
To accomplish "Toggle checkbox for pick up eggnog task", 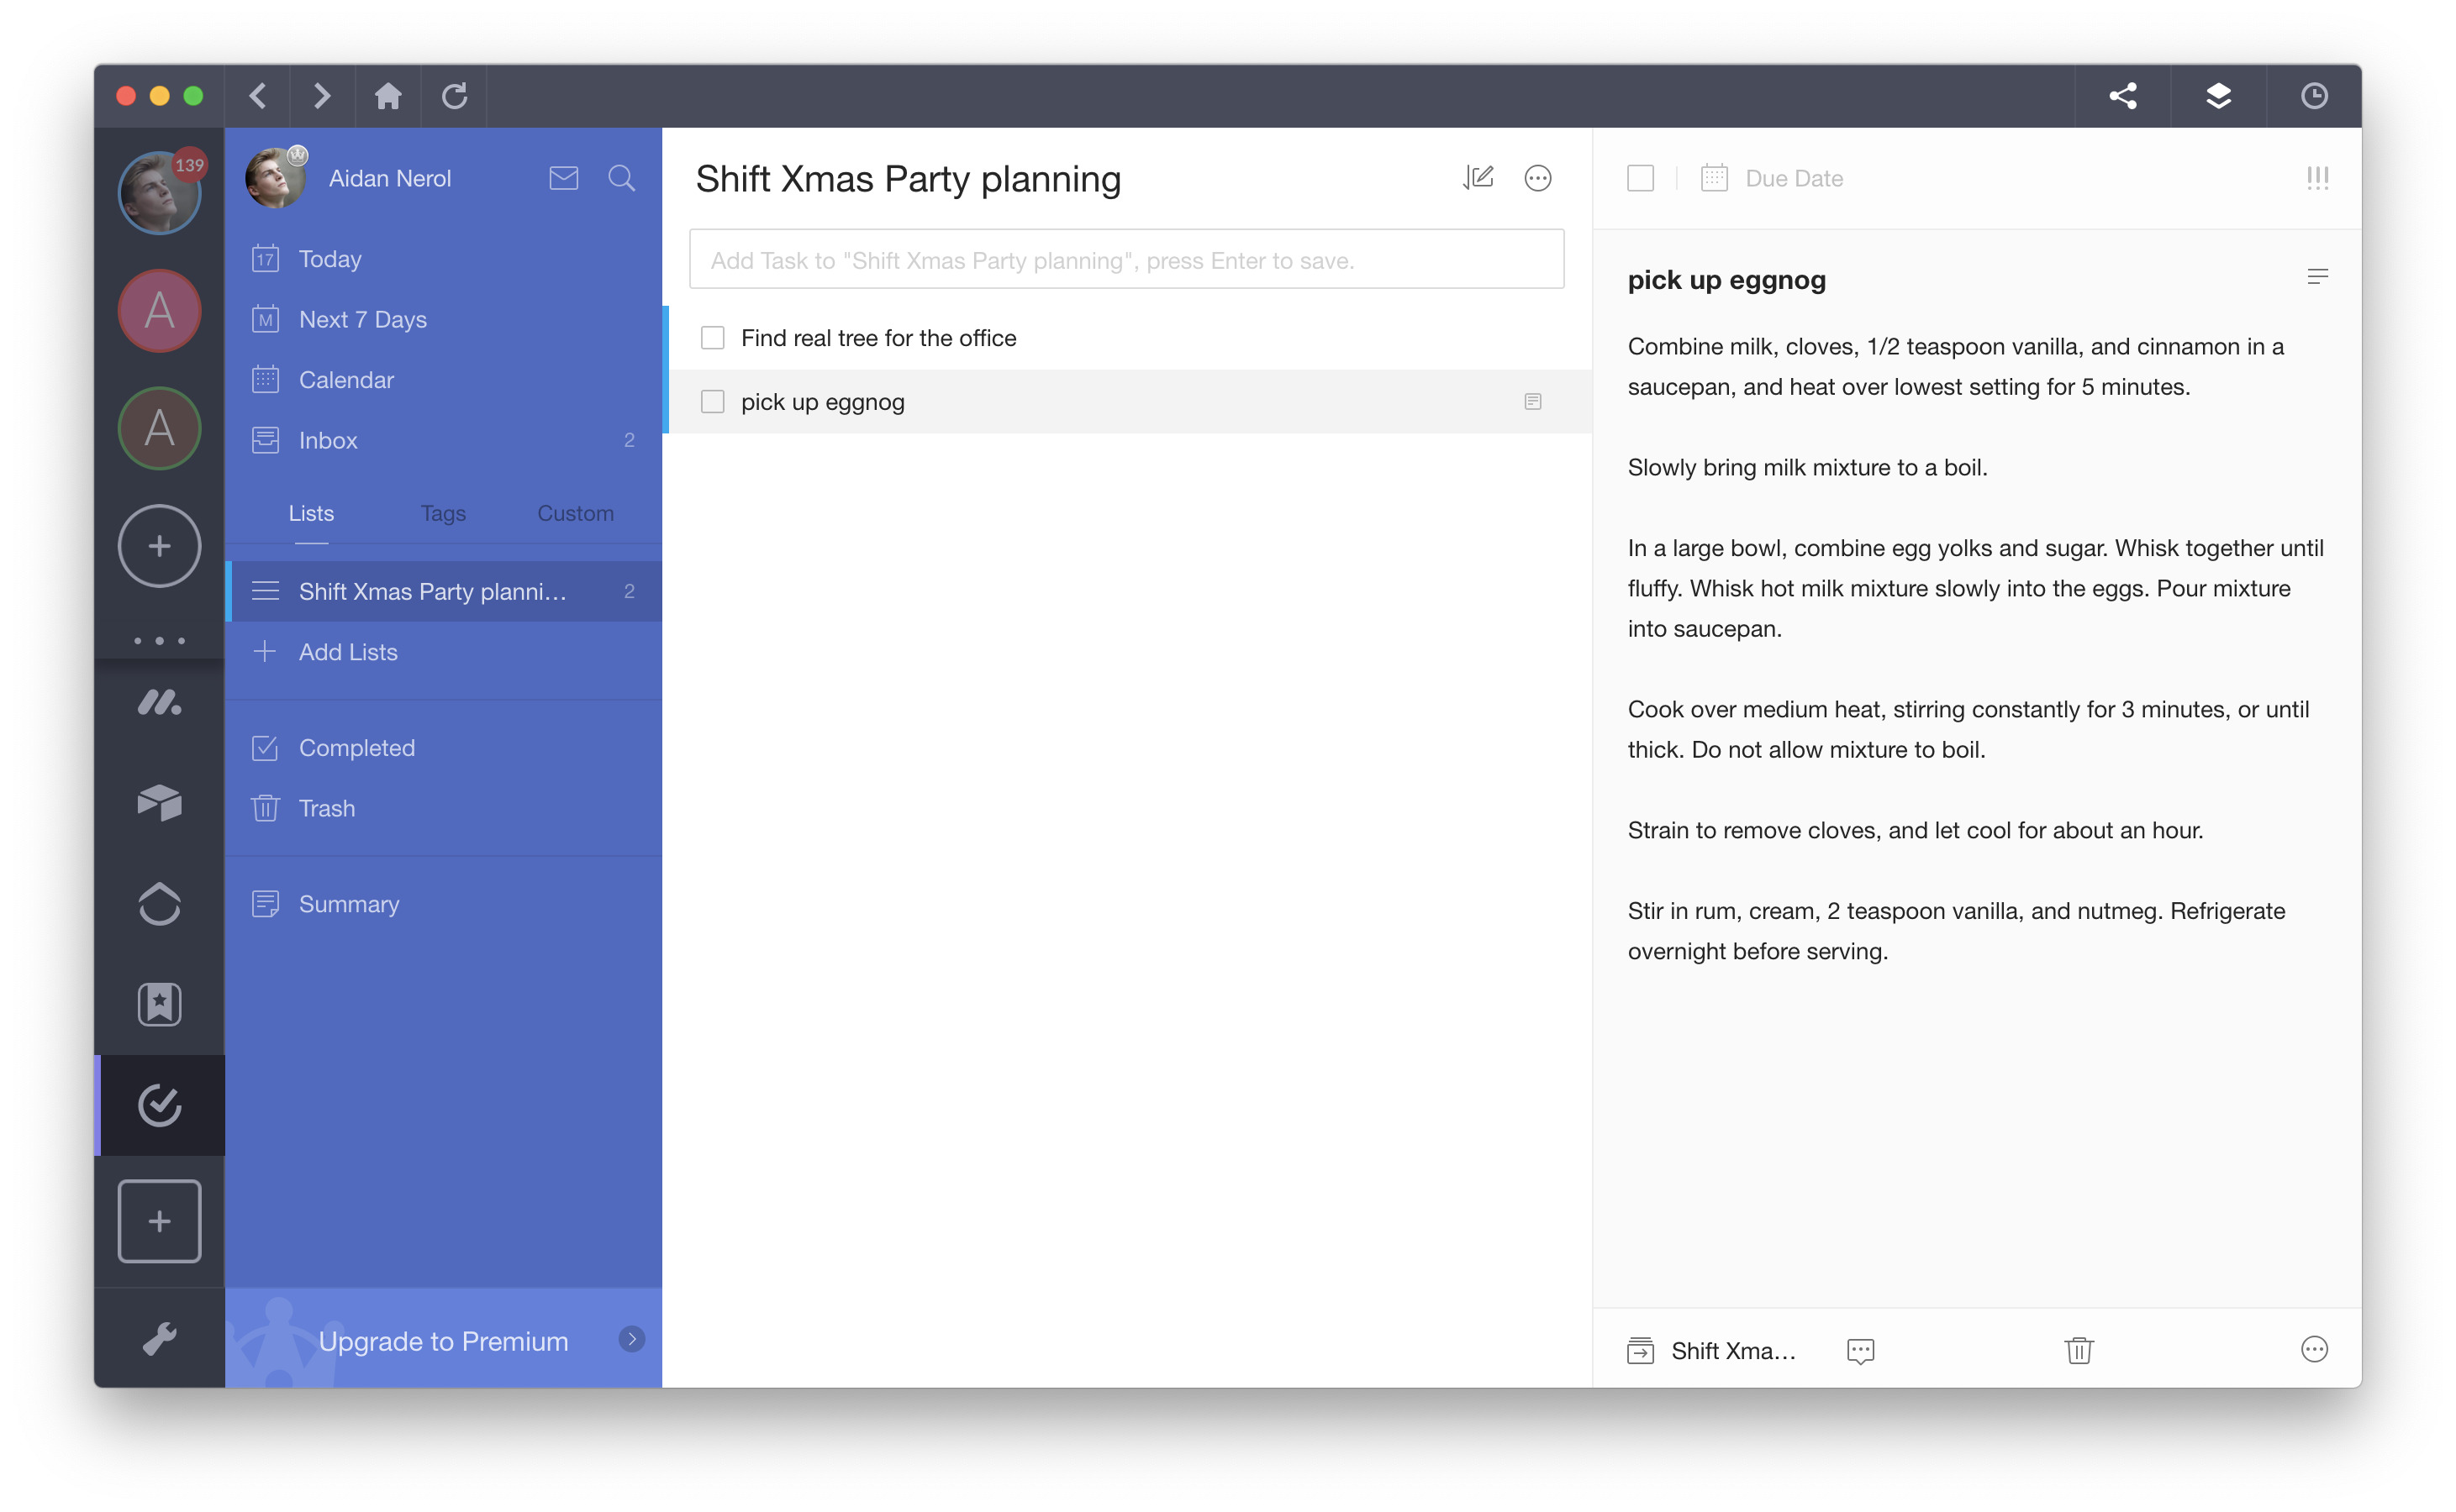I will coord(710,402).
